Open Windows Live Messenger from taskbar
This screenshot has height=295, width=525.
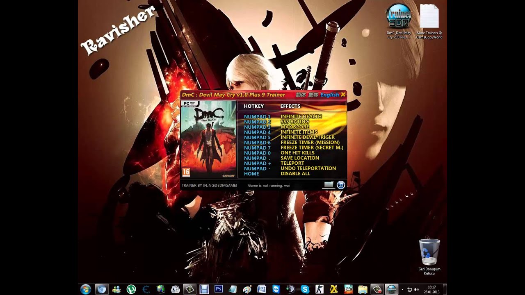[116, 289]
